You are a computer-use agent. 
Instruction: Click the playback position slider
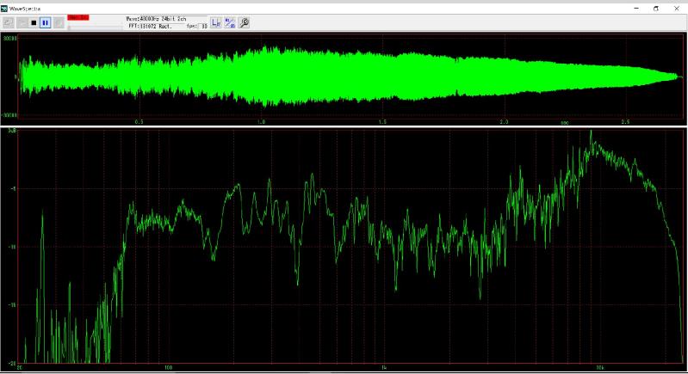click(95, 28)
